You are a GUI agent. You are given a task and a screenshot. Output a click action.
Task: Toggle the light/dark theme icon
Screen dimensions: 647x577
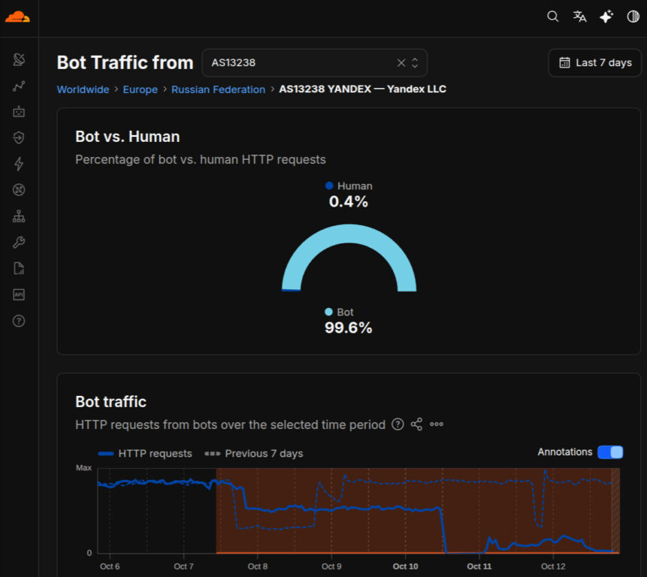point(633,17)
